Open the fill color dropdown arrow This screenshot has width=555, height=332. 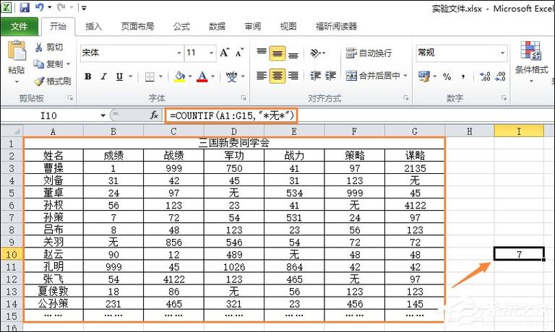[x=190, y=77]
